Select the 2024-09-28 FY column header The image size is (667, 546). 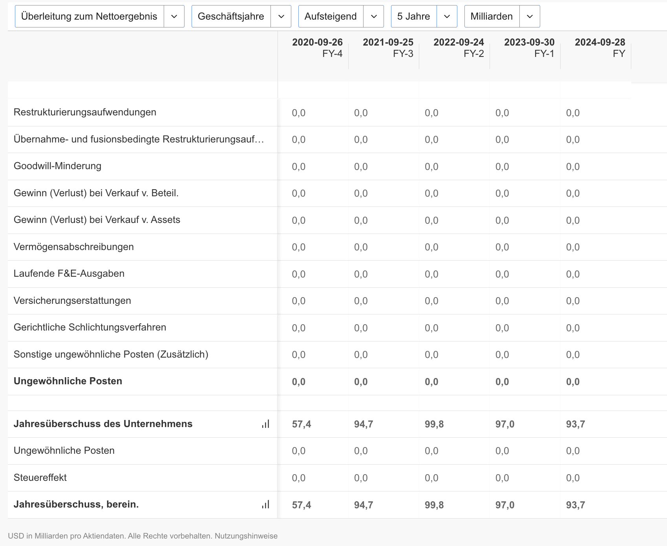600,48
